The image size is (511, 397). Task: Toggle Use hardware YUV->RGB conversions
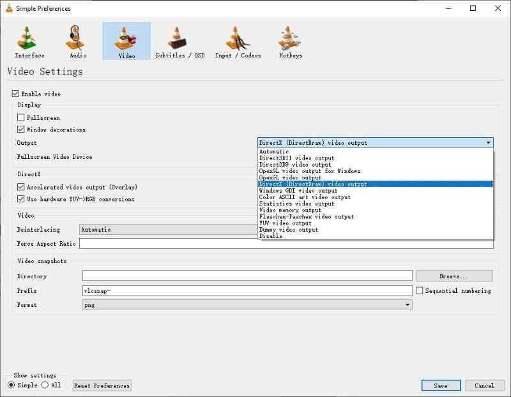click(20, 198)
